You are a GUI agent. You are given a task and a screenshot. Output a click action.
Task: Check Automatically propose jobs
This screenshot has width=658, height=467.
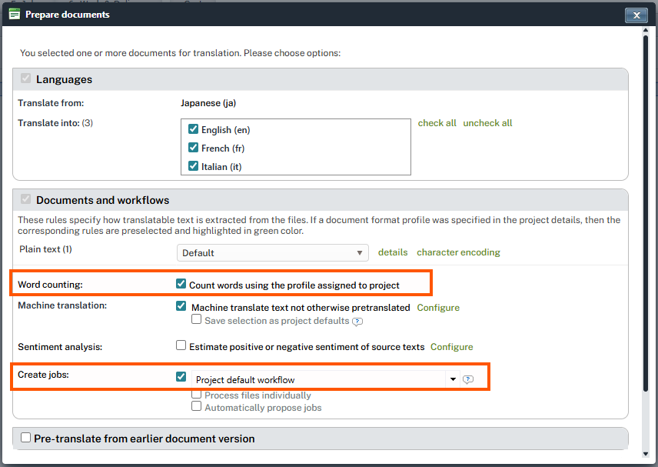tap(197, 407)
